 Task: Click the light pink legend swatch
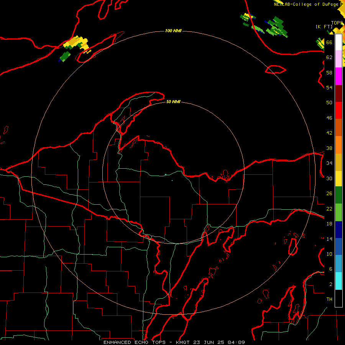click(338, 59)
